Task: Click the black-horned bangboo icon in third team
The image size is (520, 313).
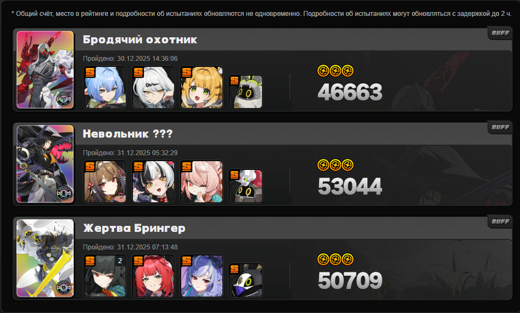Action: point(245,280)
